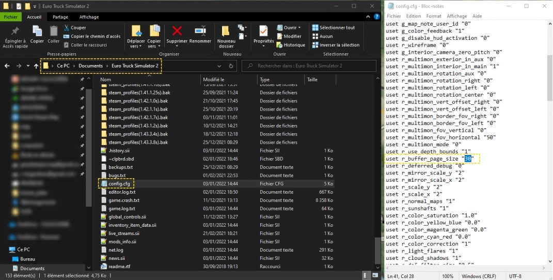Select the editor.log.txt file
Image resolution: width=553 pixels, height=280 pixels.
(122, 192)
